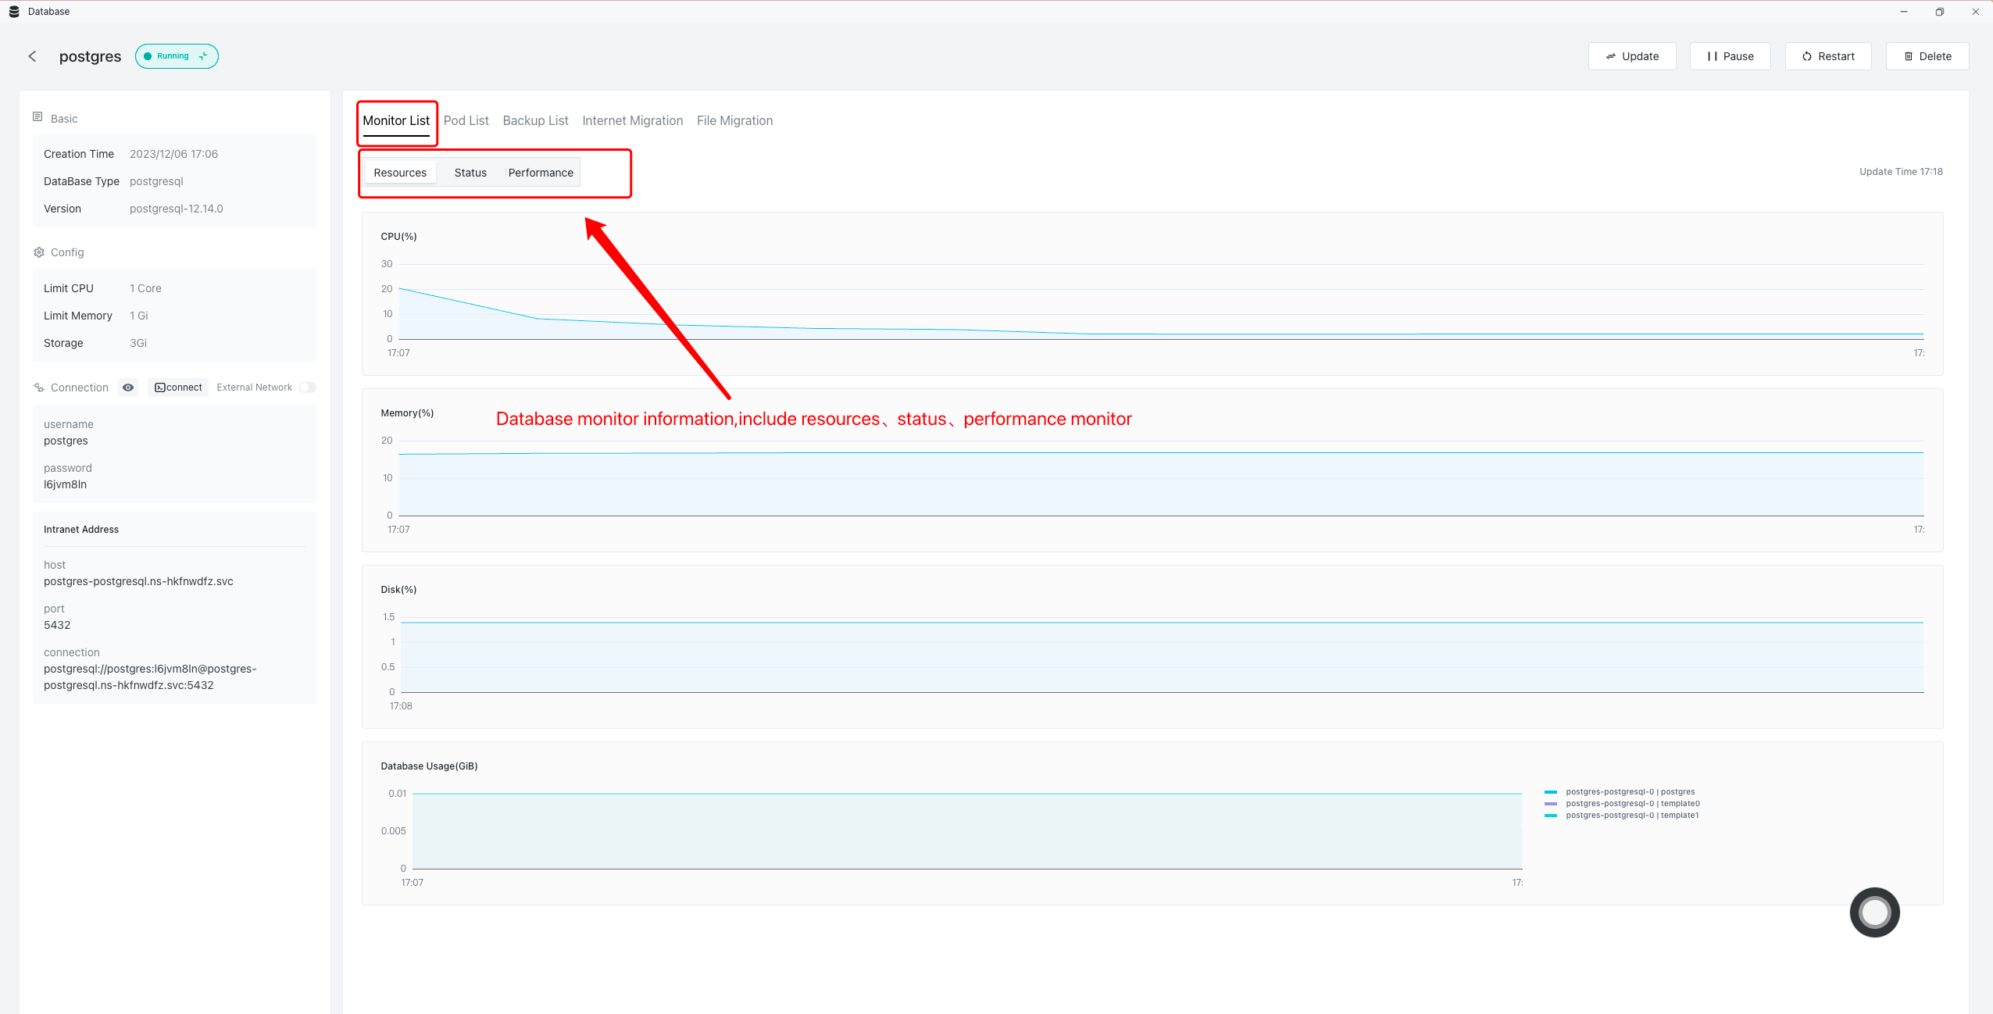Pause the database with Pause button
The image size is (1993, 1014).
tap(1730, 56)
